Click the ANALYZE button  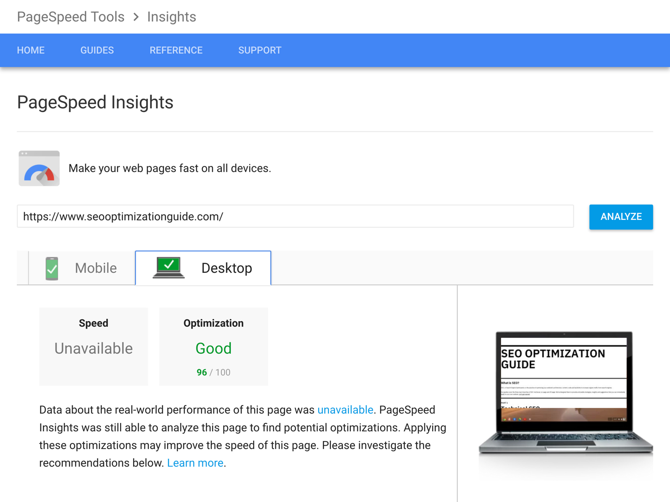[x=621, y=217]
